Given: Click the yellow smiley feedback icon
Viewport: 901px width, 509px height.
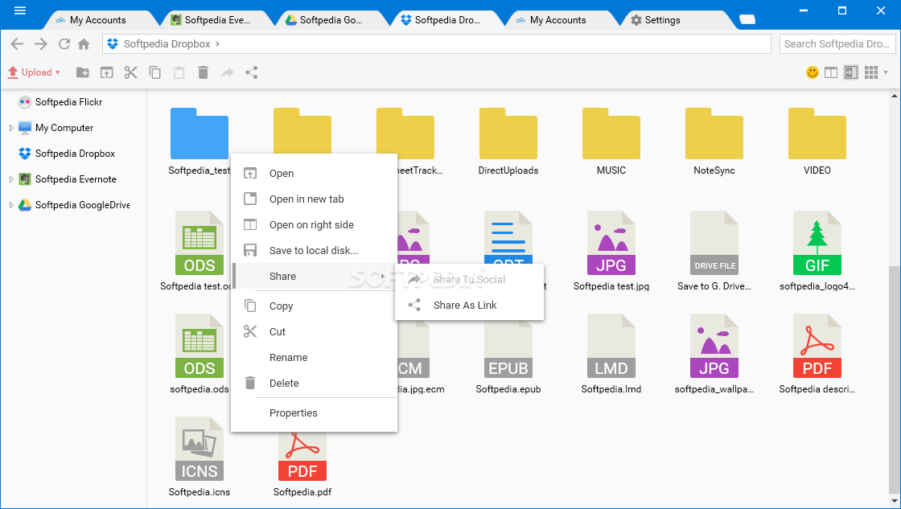Looking at the screenshot, I should point(813,72).
